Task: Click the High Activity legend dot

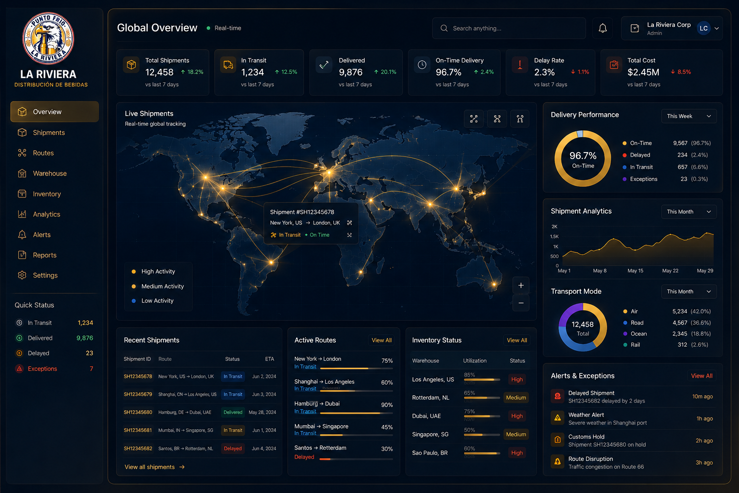Action: click(134, 272)
